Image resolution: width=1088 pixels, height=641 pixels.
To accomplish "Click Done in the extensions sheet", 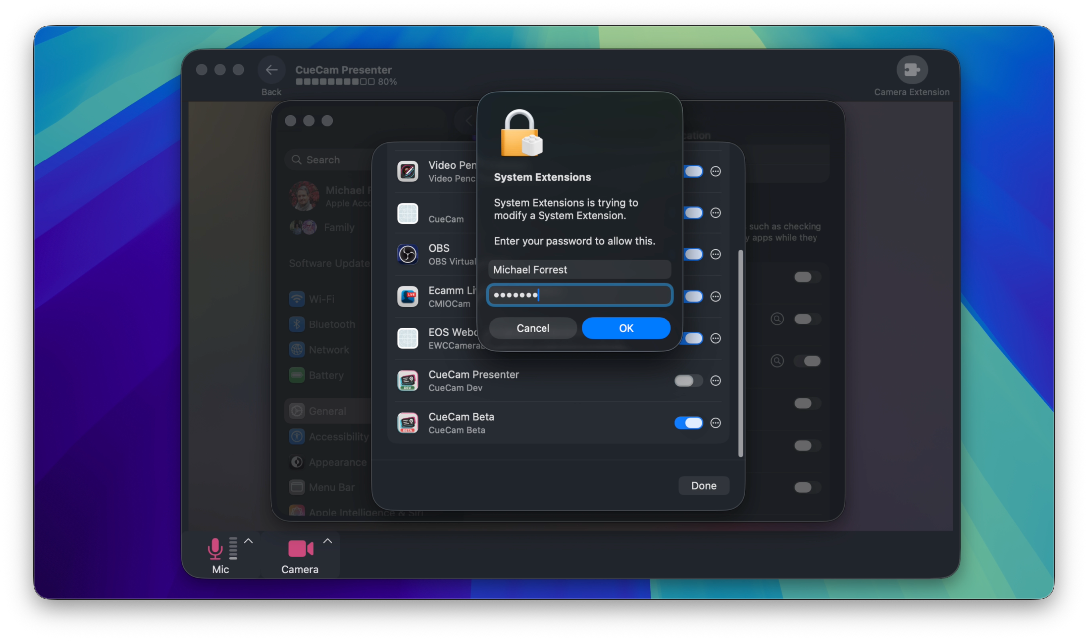I will coord(704,486).
